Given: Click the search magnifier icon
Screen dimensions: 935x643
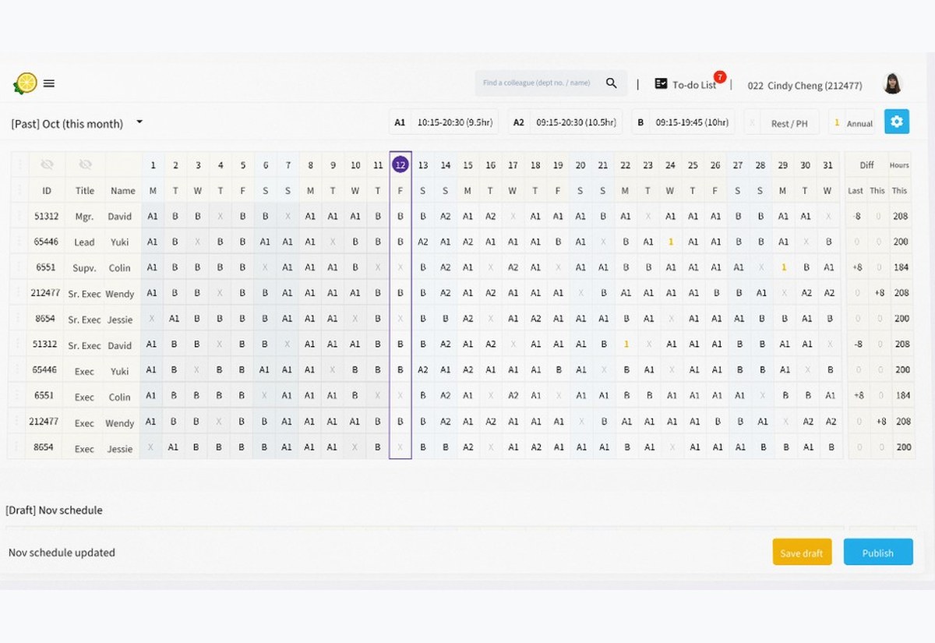Looking at the screenshot, I should click(612, 83).
